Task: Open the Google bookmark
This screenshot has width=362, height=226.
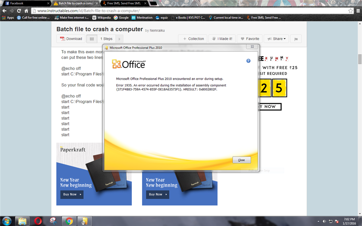Action: tap(121, 18)
